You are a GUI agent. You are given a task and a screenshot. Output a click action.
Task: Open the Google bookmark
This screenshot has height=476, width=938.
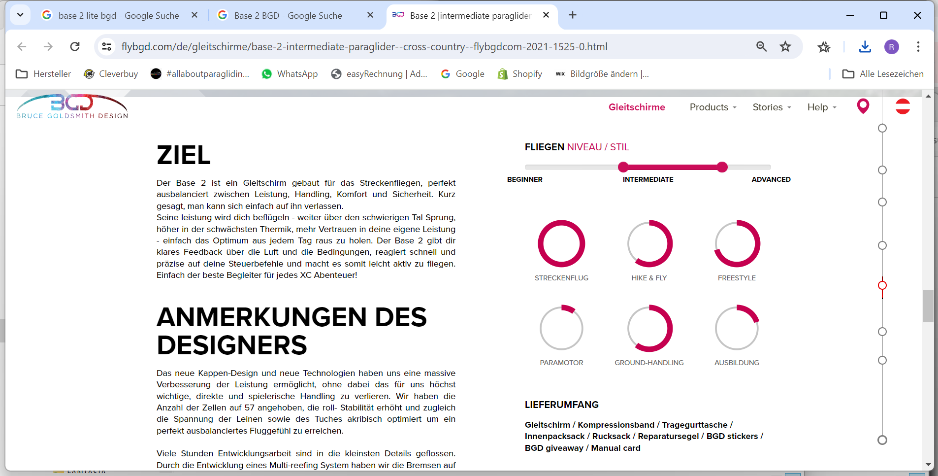click(x=463, y=74)
